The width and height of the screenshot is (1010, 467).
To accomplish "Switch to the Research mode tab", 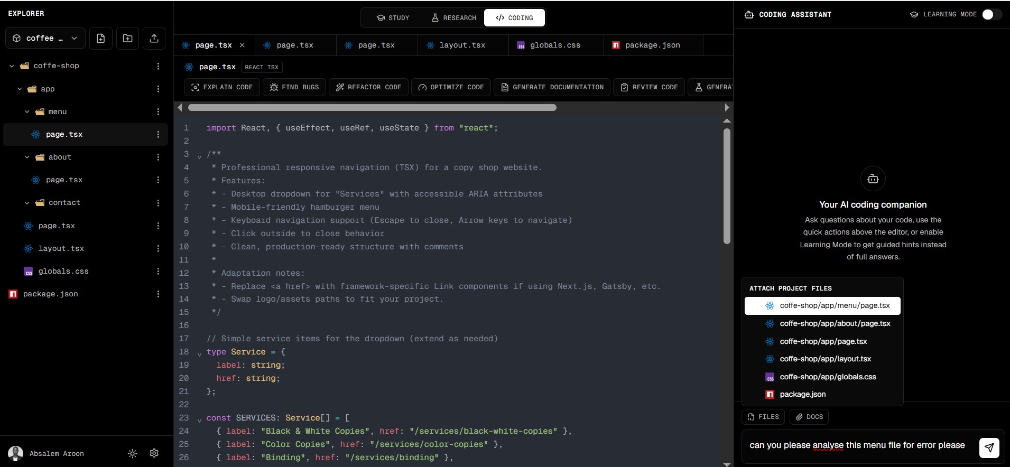I will [x=453, y=18].
